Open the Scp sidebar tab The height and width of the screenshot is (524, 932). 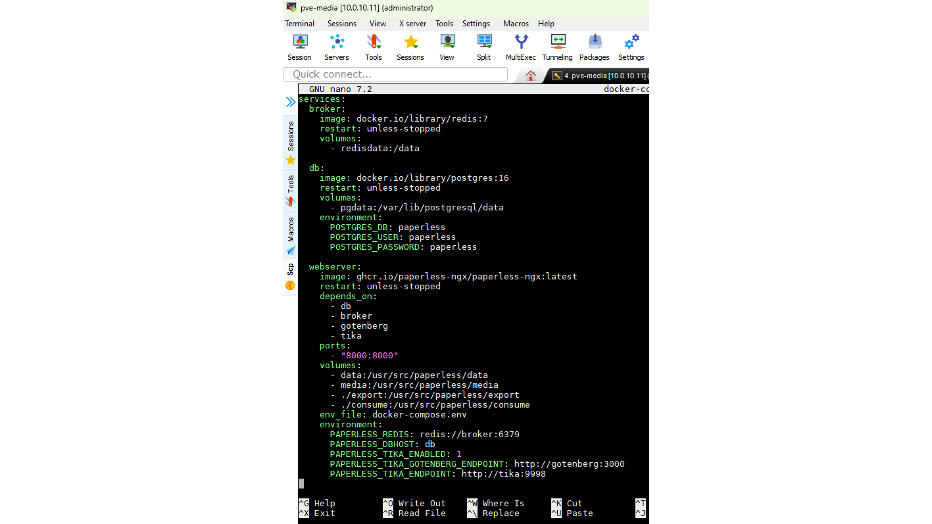(291, 277)
